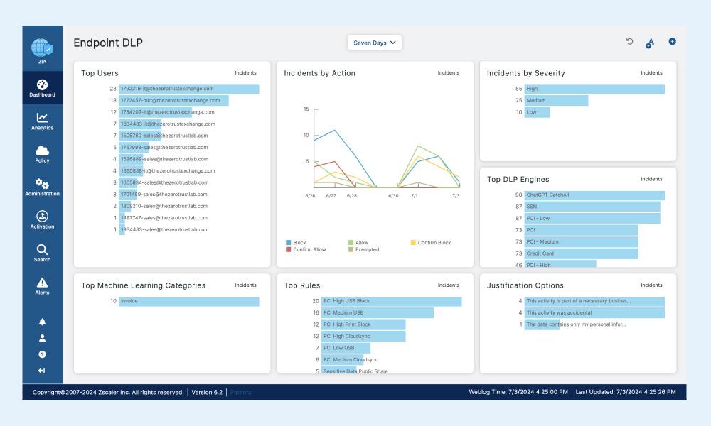Viewport: 711px width, 426px height.
Task: Toggle the Block series in chart legend
Action: (x=299, y=243)
